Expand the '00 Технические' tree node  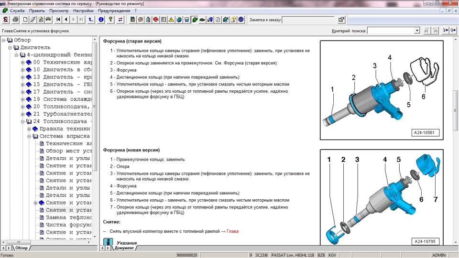22,62
